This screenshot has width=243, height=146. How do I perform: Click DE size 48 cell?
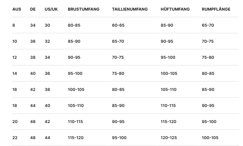33,138
